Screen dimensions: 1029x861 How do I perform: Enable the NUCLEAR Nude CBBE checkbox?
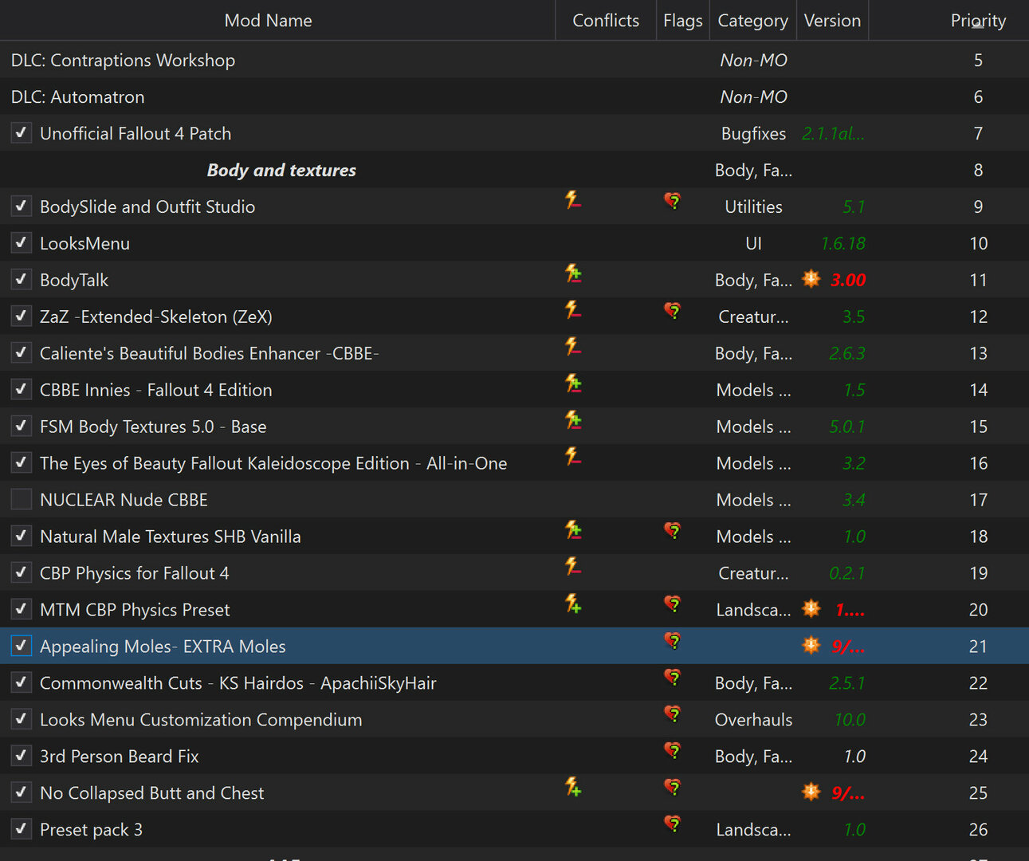click(x=22, y=499)
